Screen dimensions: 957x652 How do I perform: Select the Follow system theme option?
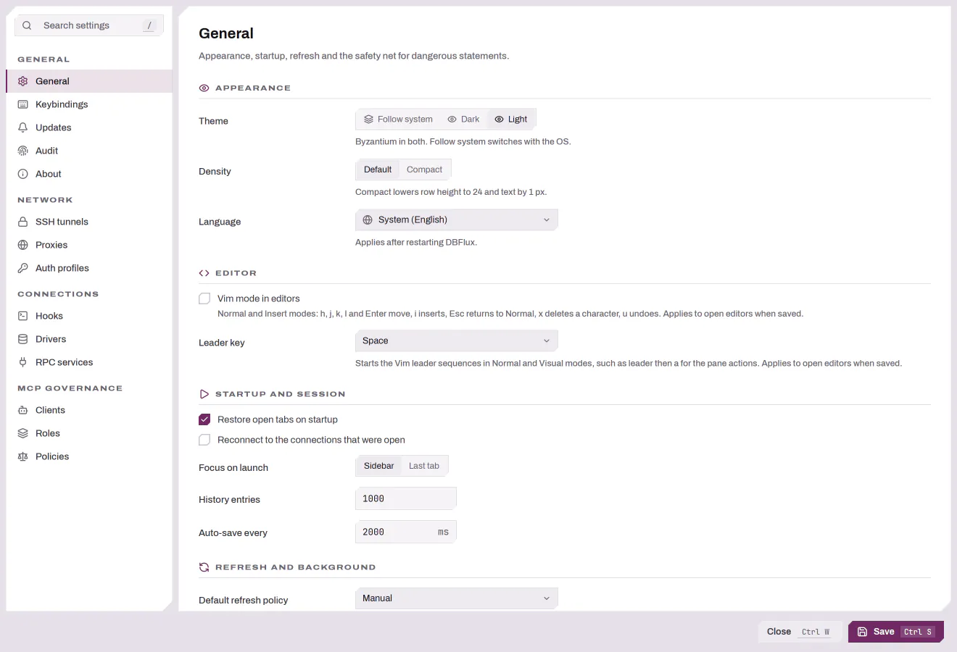click(398, 120)
